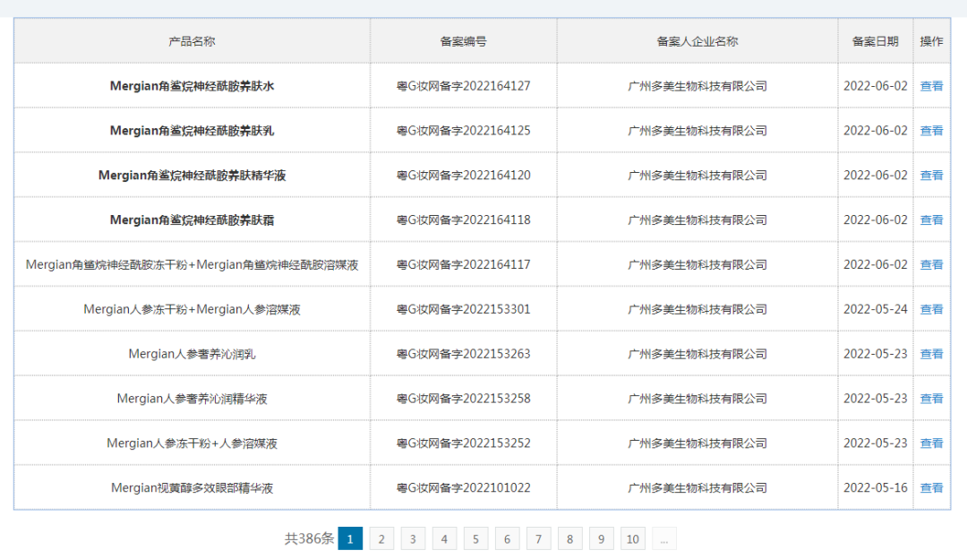Click date 2022-06-02 in 养肤霜 row
967x559 pixels.
[x=875, y=219]
